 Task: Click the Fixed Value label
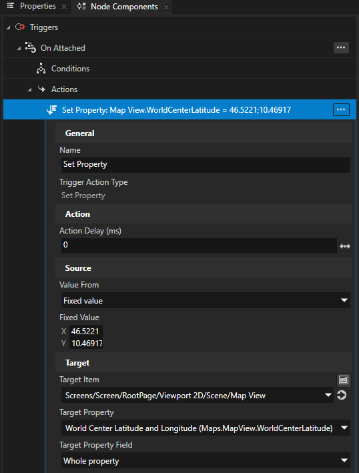coord(79,318)
